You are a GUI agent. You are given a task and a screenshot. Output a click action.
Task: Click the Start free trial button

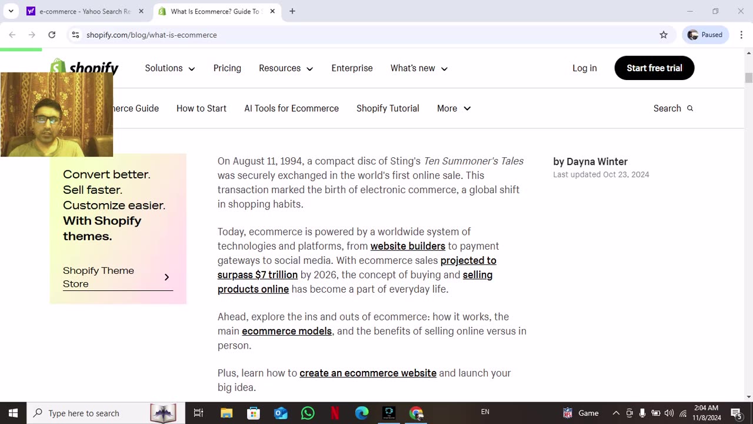point(654,68)
